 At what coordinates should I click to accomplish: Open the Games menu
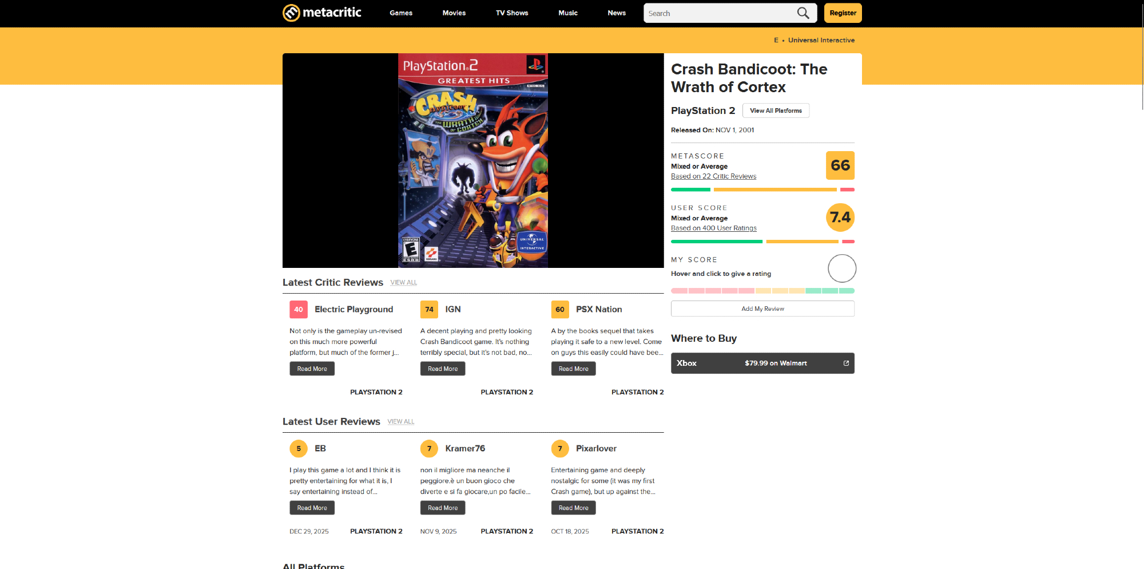pyautogui.click(x=400, y=13)
